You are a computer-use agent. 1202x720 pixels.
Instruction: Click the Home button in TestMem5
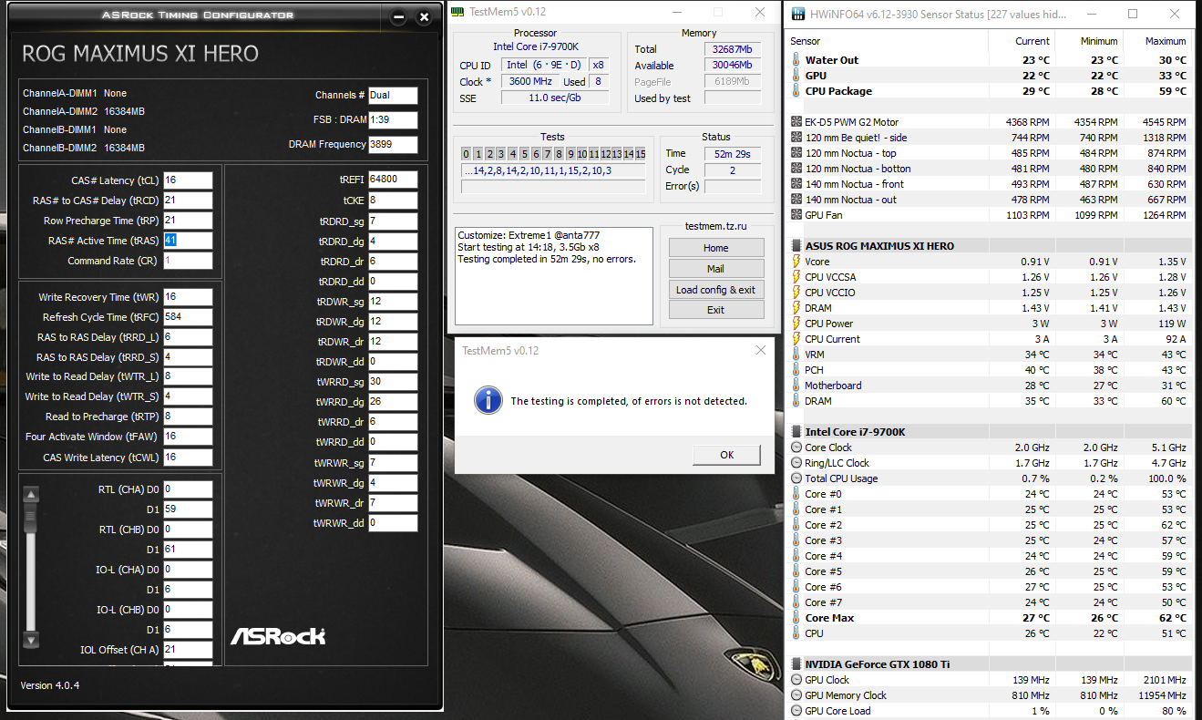coord(716,248)
